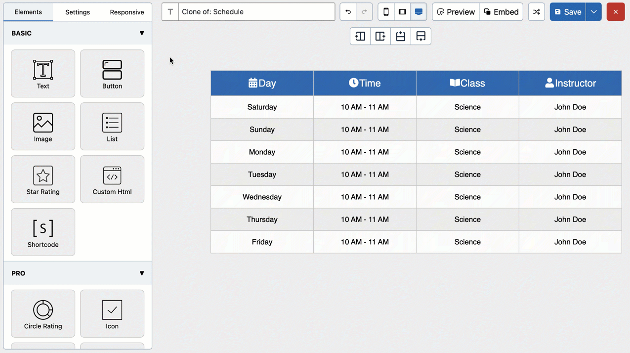Switch to desktop view

click(419, 12)
